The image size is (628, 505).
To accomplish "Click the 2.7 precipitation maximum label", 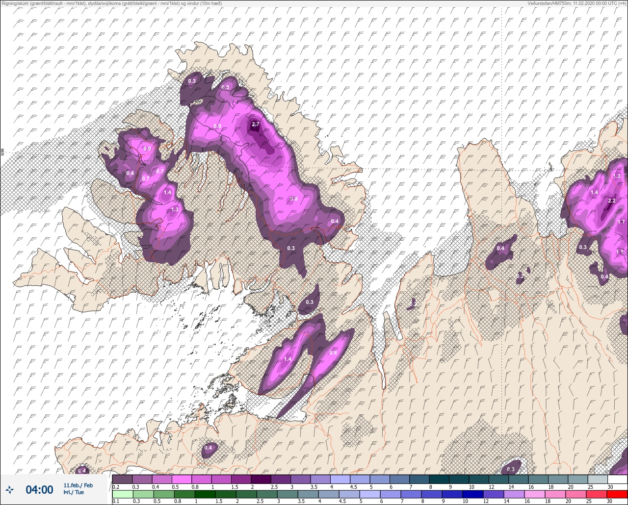I will point(255,125).
